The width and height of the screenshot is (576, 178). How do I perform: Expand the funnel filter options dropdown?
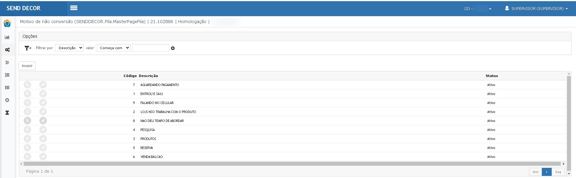coord(28,48)
